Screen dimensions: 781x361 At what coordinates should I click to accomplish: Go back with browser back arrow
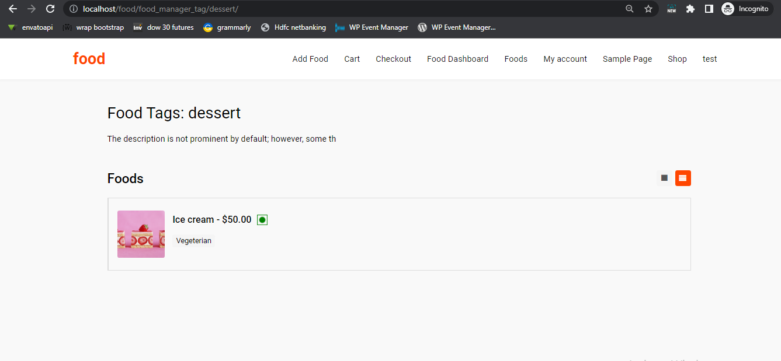(x=13, y=9)
